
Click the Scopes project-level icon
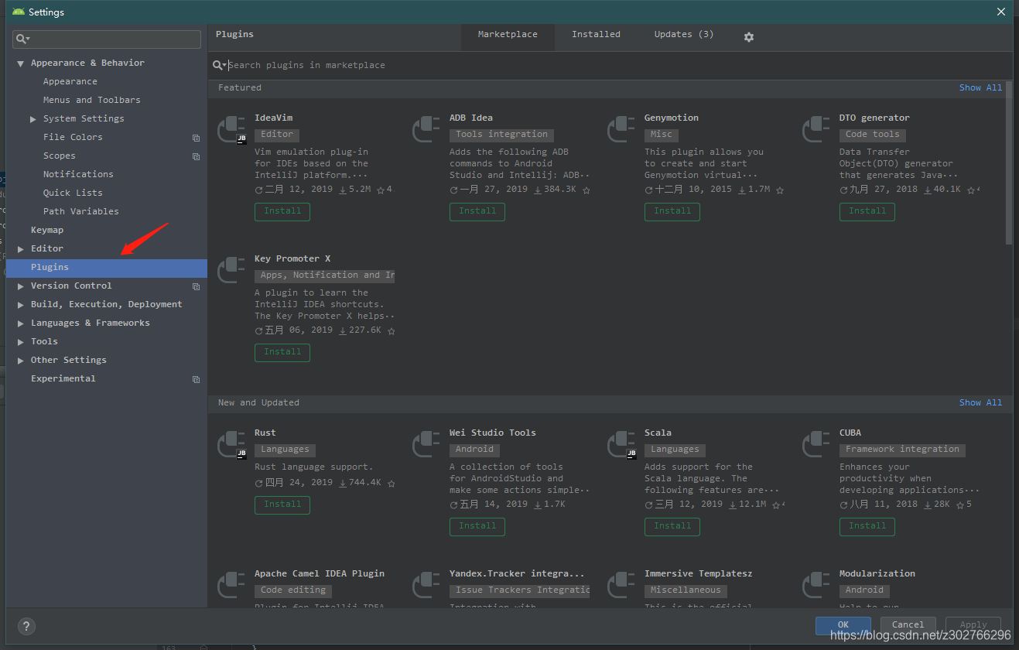click(196, 156)
